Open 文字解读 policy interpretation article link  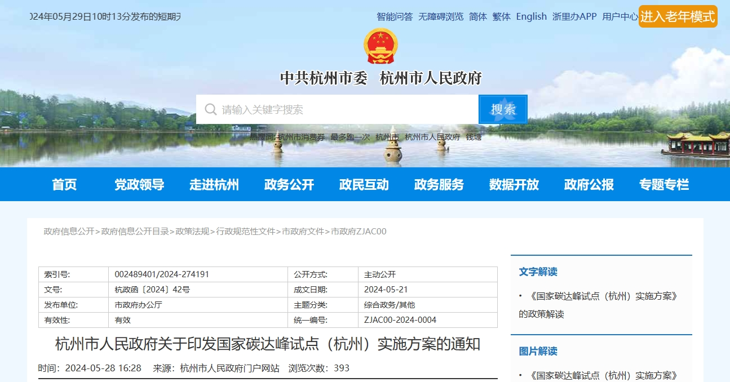[x=601, y=296]
